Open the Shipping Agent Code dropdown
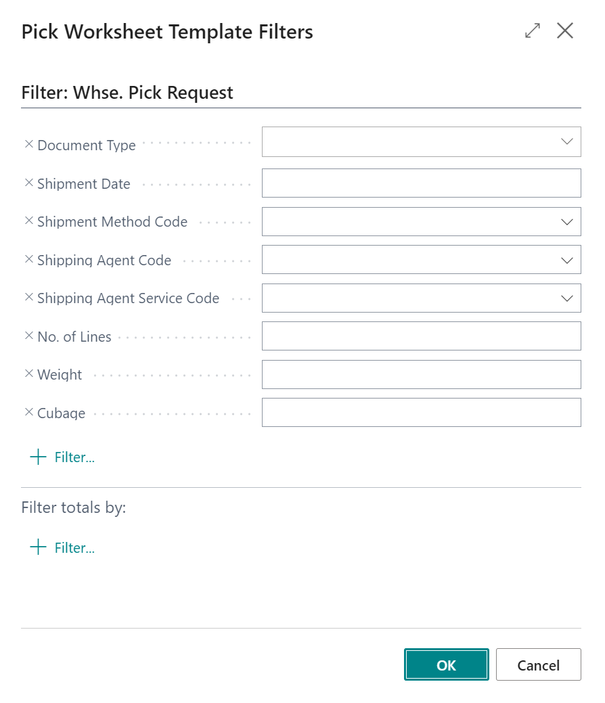This screenshot has width=605, height=703. point(566,259)
